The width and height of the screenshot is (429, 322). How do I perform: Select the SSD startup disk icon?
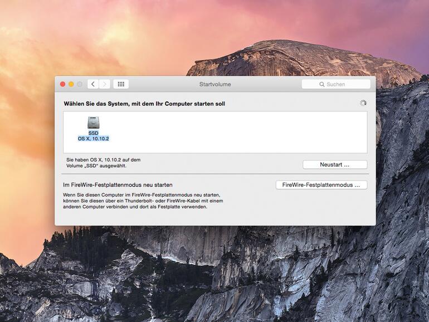[x=93, y=123]
